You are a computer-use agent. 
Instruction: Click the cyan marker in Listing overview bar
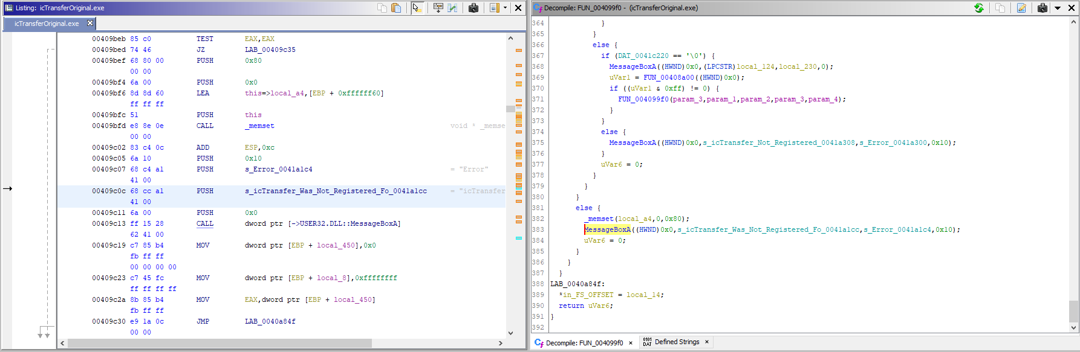coord(519,238)
